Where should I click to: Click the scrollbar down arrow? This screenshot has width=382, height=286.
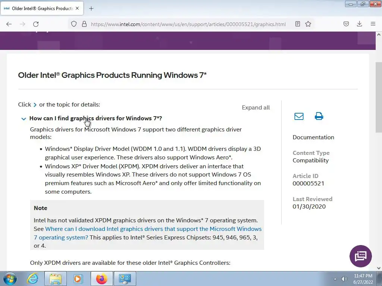coord(379,268)
